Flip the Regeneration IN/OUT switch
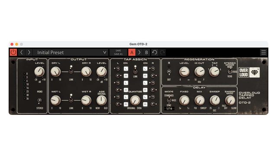Viewport: 277px width, 156px height. tap(169, 72)
